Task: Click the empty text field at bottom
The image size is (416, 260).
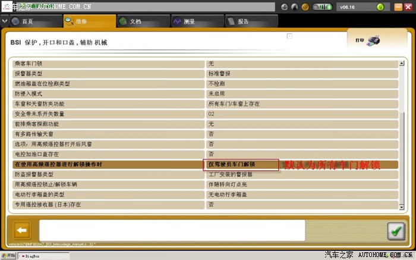Action: [172, 230]
